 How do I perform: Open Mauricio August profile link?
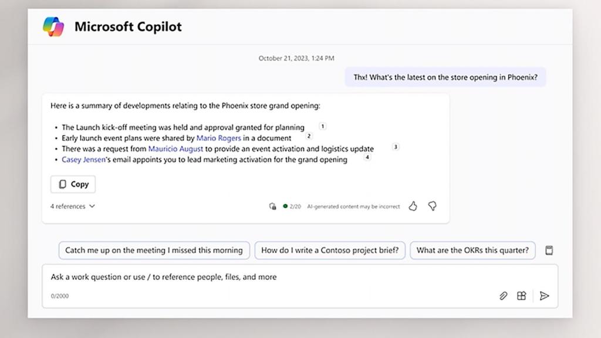175,149
